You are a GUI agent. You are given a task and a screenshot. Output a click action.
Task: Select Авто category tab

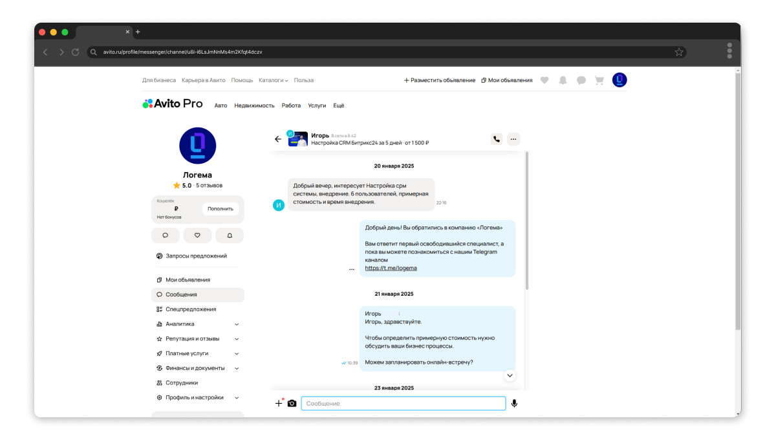click(x=221, y=105)
